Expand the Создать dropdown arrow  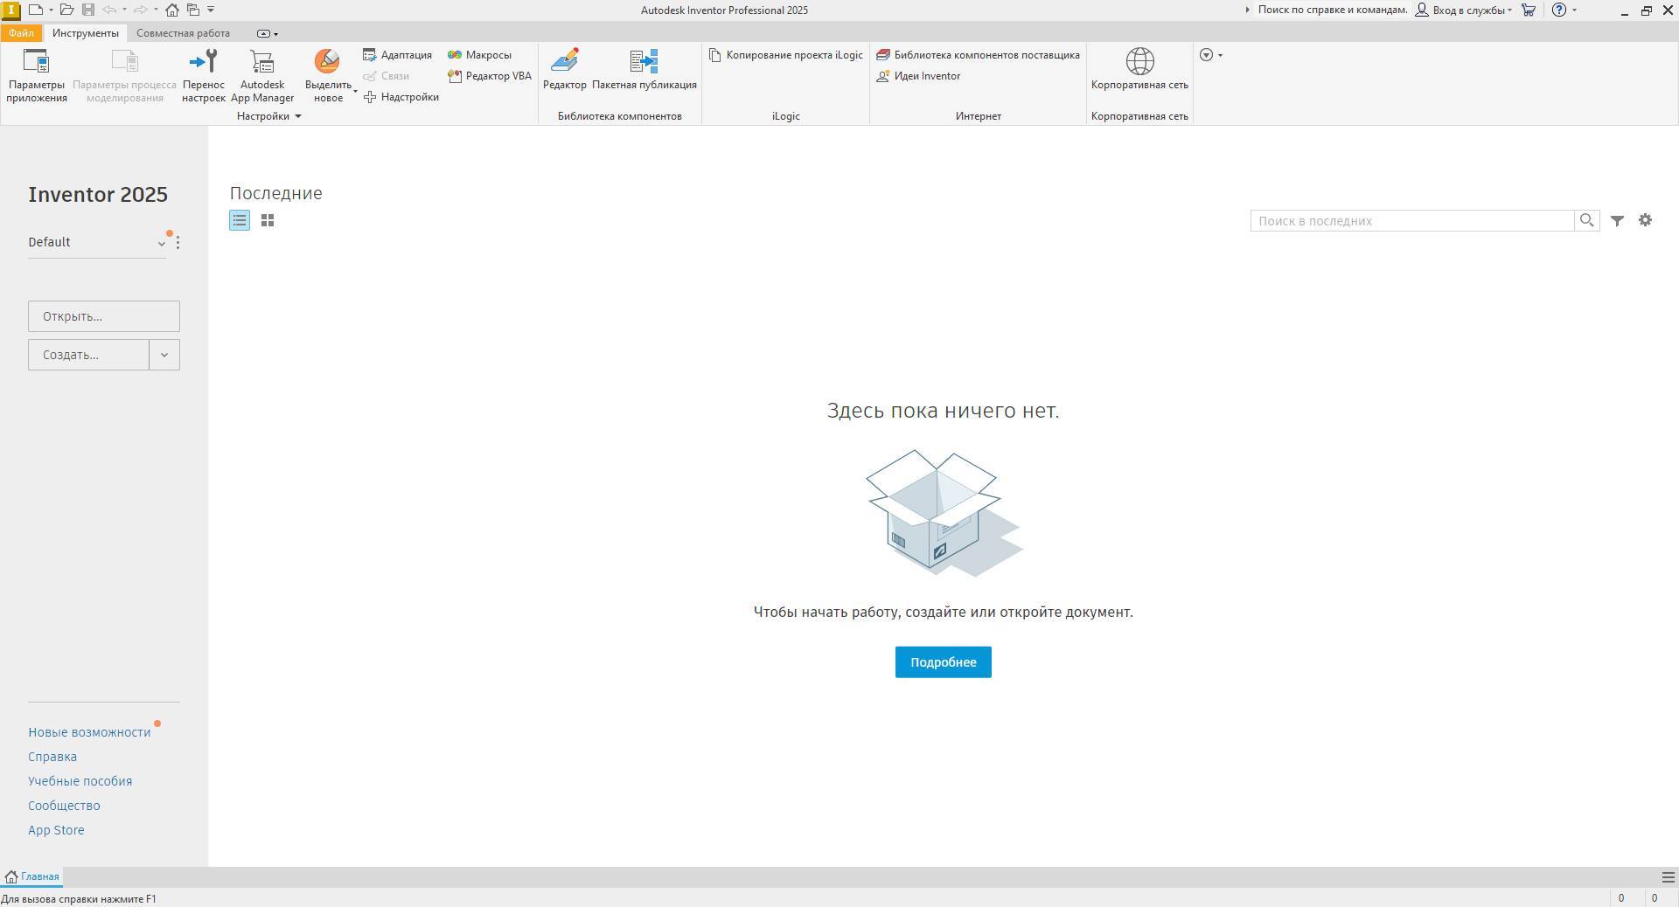tap(164, 355)
